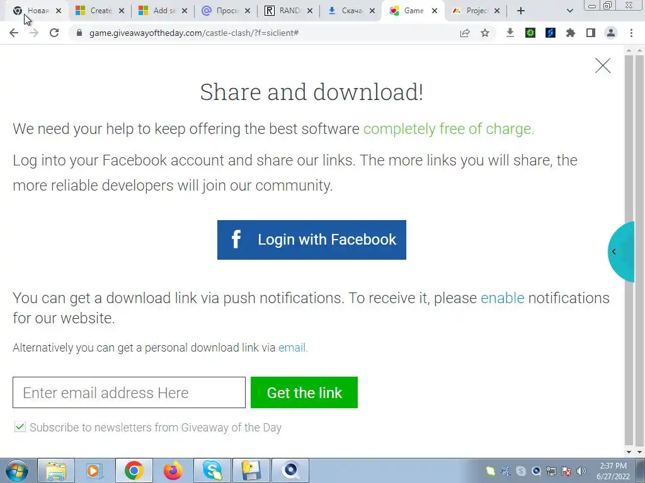
Task: Focus the Enter email address Here field
Action: (128, 392)
